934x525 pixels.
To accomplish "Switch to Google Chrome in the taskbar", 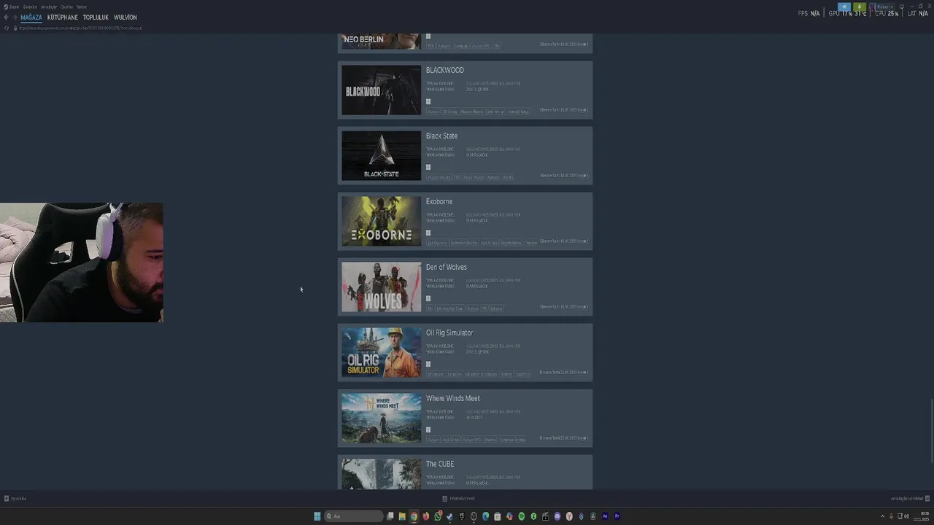I will (x=414, y=516).
